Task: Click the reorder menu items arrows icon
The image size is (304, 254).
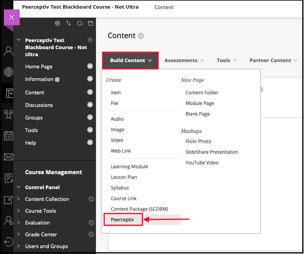Action: pyautogui.click(x=68, y=23)
